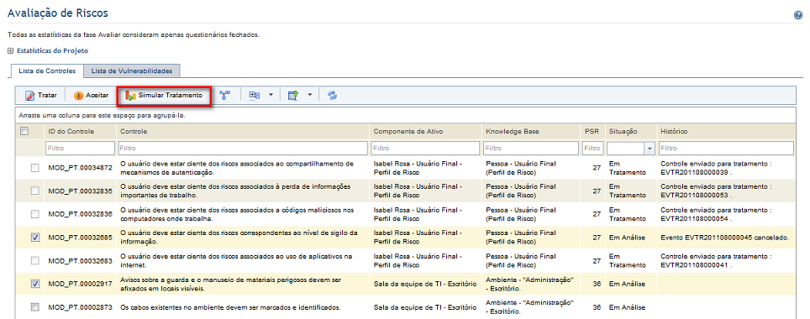Check the box for MOD_PT.00034872

point(34,168)
